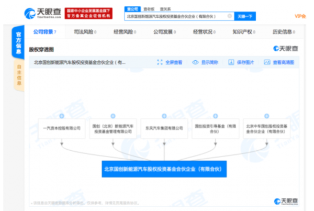Open the 经营状况 tab
This screenshot has height=211, width=314.
[x=204, y=31]
